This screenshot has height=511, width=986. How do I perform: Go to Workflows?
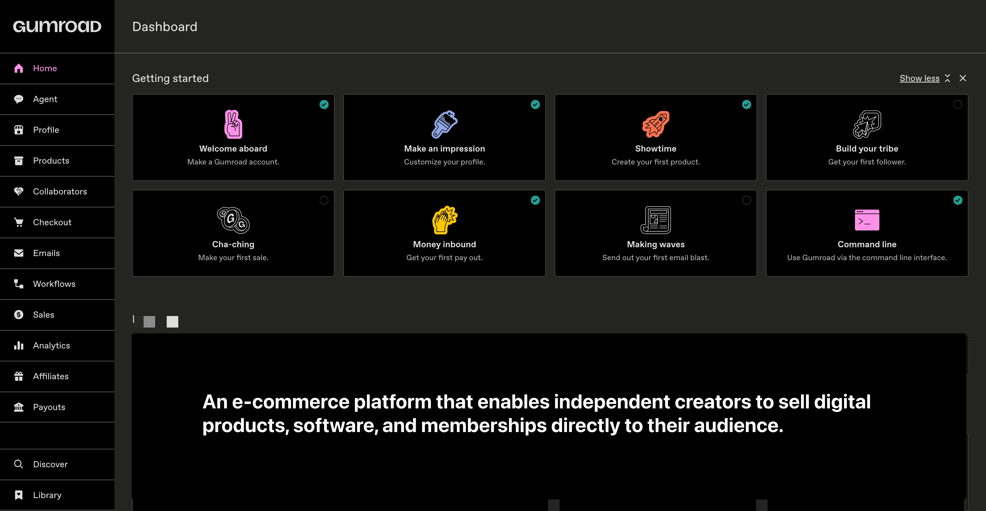coord(57,284)
